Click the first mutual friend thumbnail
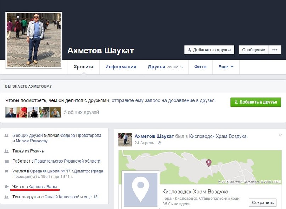286x209 pixels. (x=11, y=112)
